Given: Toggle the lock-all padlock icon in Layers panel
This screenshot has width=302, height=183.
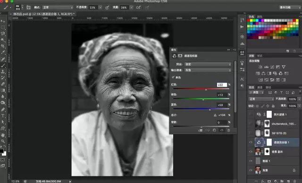Looking at the screenshot, I should (273, 106).
